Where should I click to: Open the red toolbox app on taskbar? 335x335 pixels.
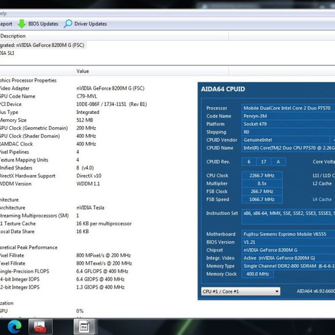coord(40,327)
